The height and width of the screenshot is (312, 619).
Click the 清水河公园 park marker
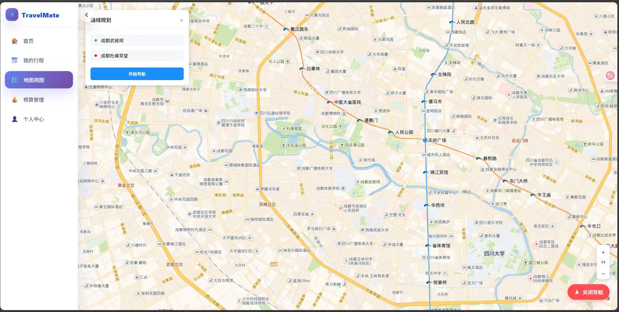pos(127,132)
